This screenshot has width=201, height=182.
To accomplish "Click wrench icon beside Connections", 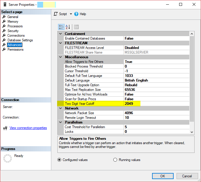I will pos(4,35).
